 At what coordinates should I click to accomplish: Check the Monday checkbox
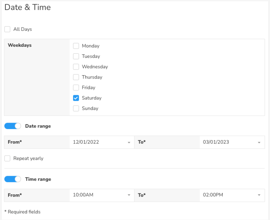tap(76, 46)
